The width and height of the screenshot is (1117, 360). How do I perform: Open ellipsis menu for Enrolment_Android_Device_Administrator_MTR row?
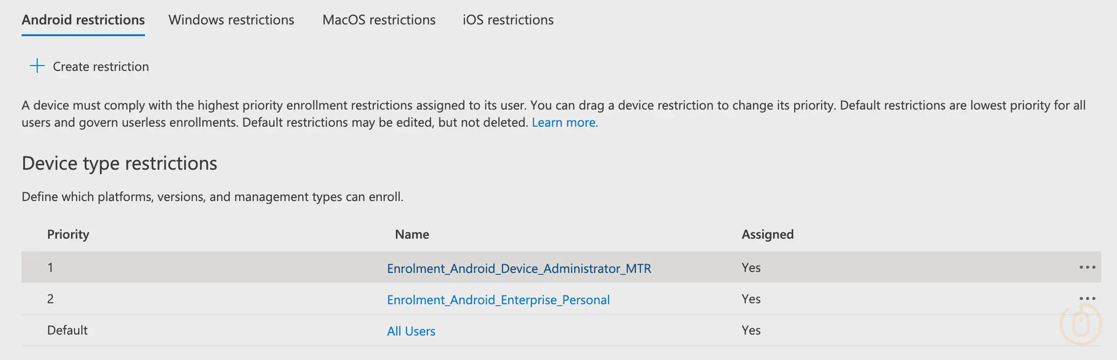(1087, 268)
